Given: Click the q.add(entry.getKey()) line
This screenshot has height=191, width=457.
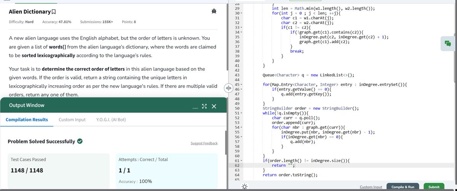Looking at the screenshot, I should (x=306, y=94).
